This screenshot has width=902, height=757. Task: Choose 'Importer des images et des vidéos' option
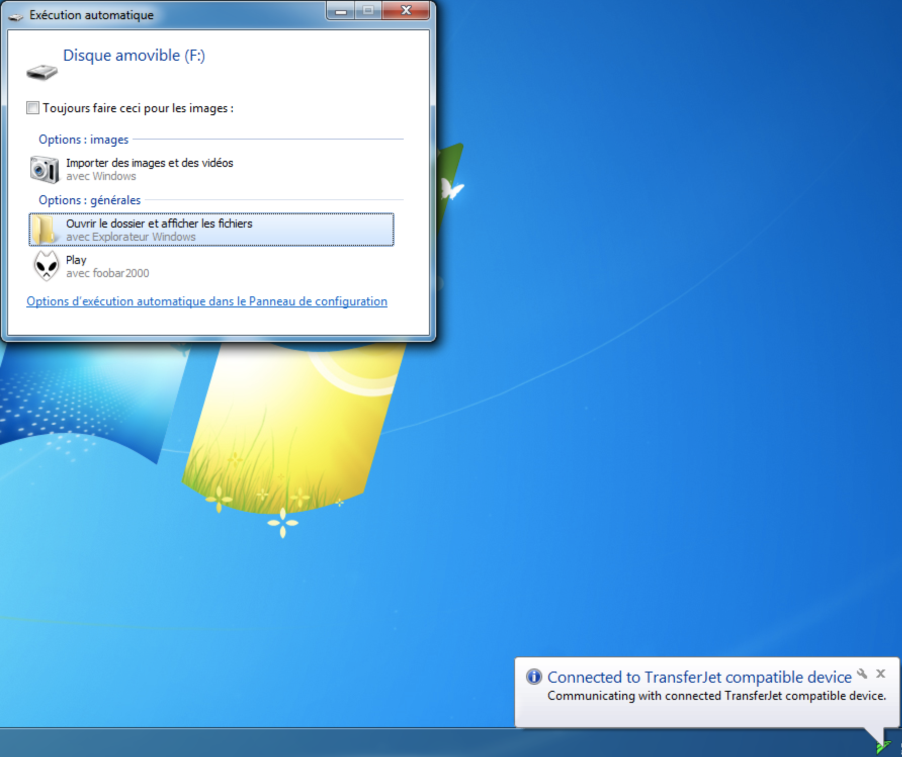click(211, 169)
